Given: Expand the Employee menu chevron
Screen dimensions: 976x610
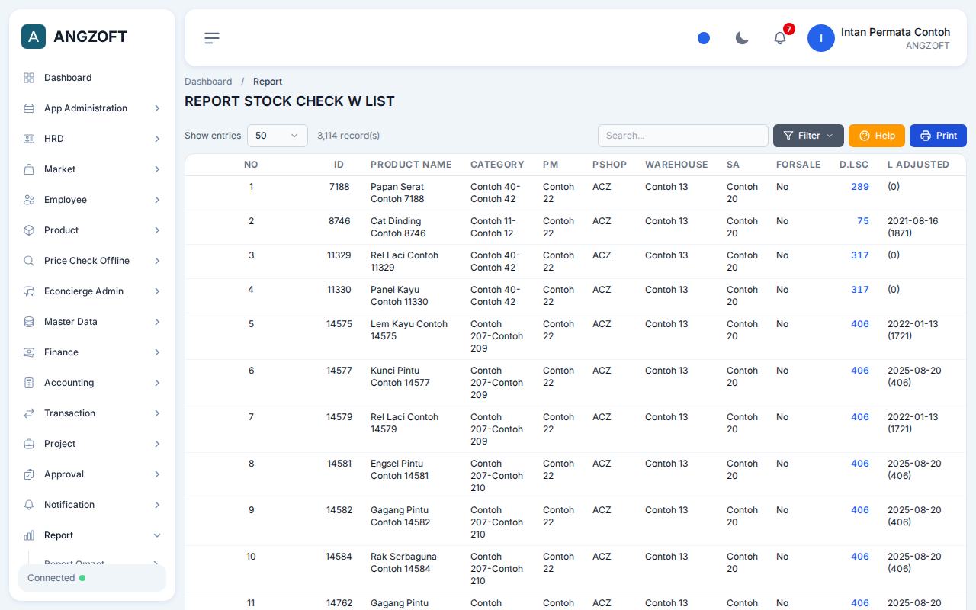Looking at the screenshot, I should point(157,200).
